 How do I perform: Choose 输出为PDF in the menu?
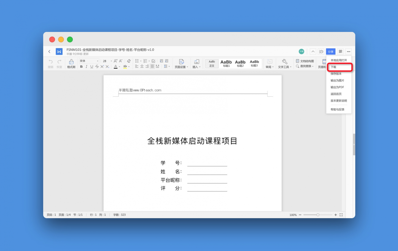[x=337, y=87]
